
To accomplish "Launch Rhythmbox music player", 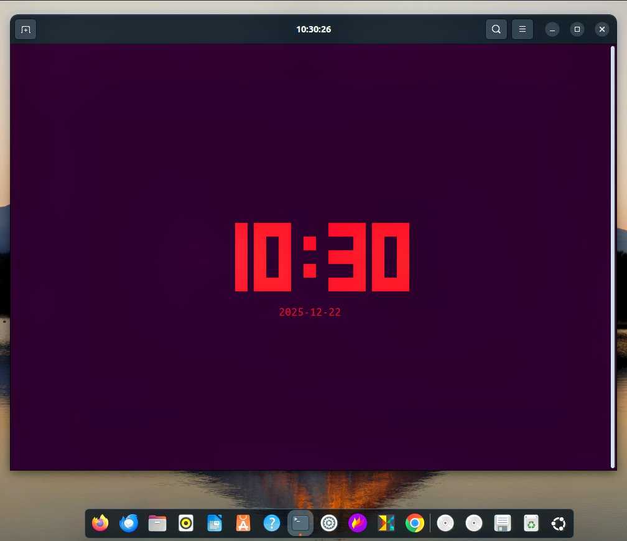I will click(186, 523).
